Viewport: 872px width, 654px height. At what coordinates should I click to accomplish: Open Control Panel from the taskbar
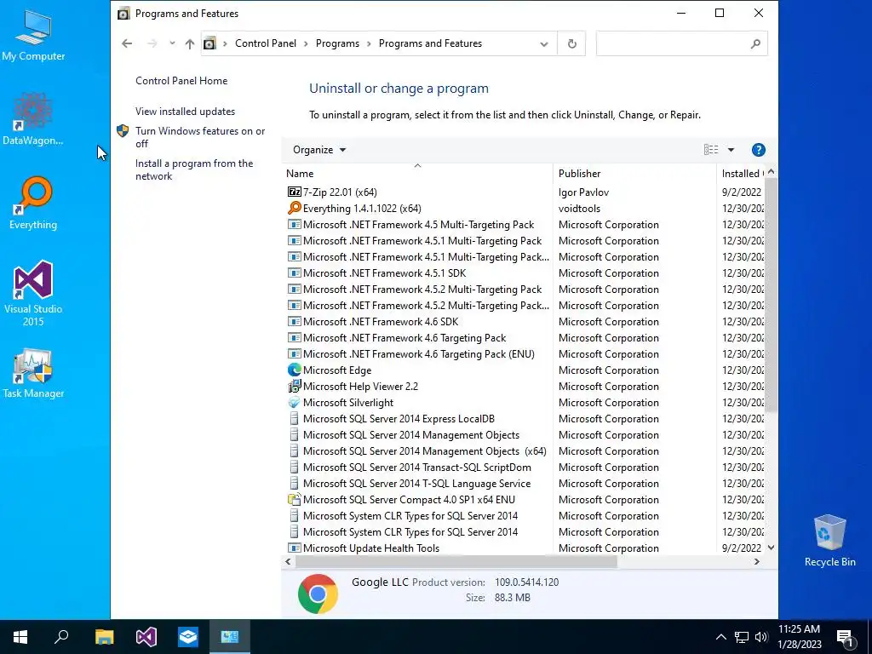pyautogui.click(x=230, y=637)
